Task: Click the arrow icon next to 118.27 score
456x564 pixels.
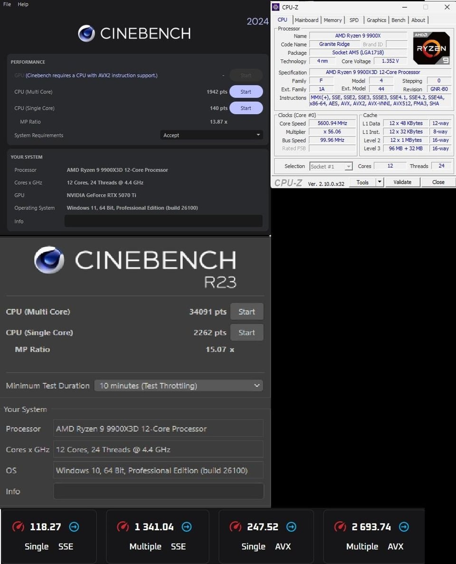Action: click(x=74, y=526)
